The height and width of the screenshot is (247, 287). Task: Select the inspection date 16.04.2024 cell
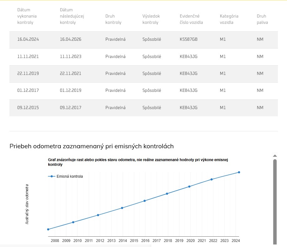28,40
